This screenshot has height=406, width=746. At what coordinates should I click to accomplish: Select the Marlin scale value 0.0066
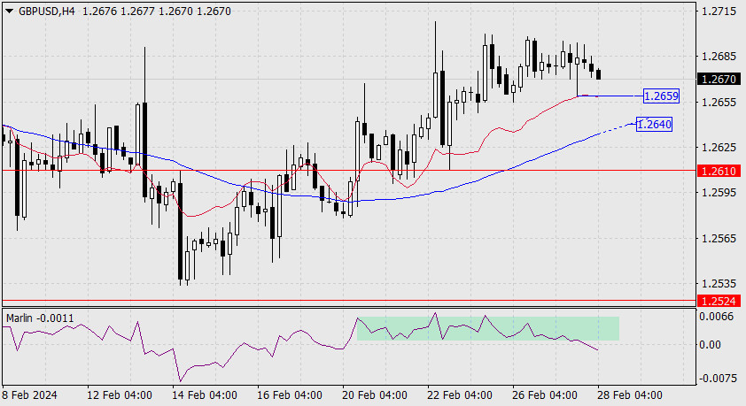click(x=719, y=317)
